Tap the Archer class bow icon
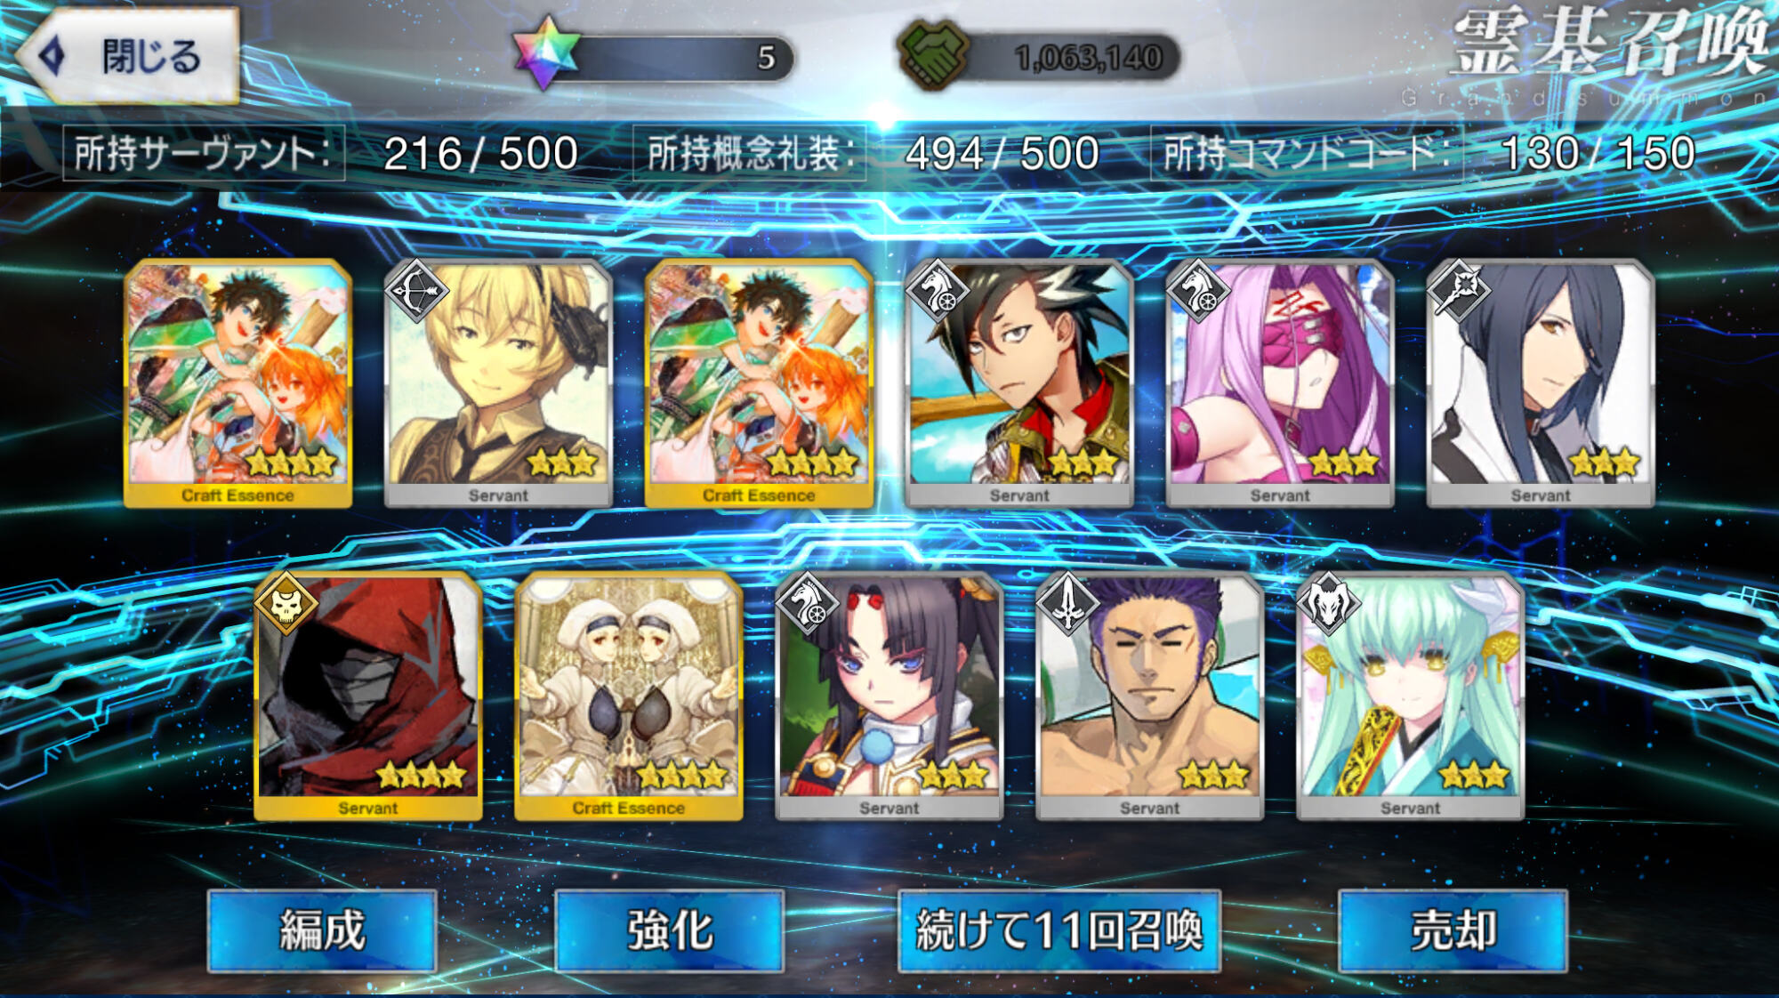 point(415,290)
